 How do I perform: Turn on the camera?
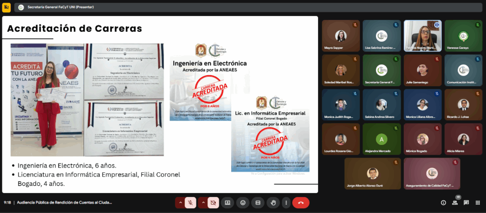click(214, 203)
